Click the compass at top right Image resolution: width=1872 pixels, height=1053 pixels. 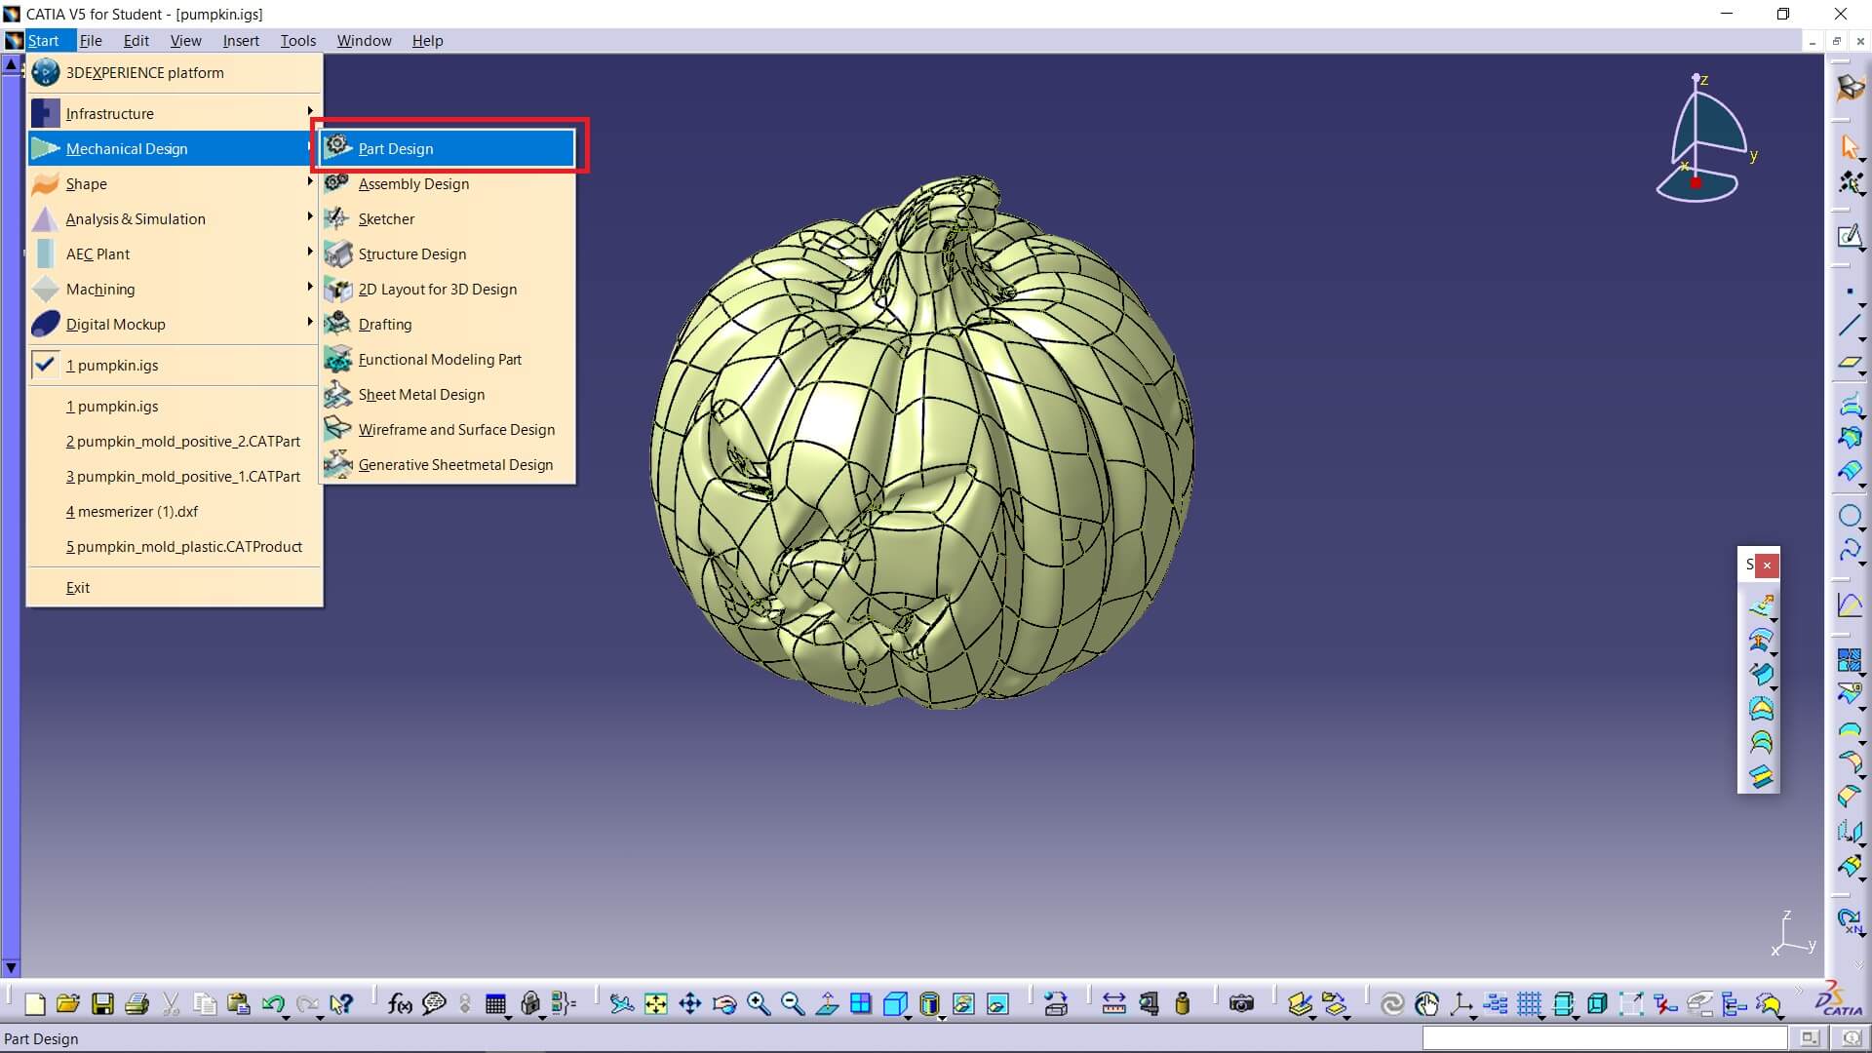(1701, 138)
